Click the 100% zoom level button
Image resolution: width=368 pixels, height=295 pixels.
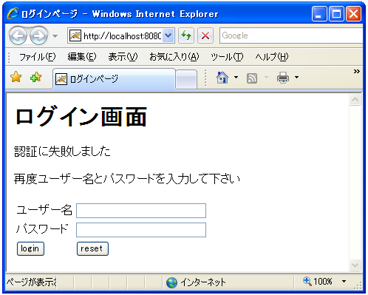(318, 281)
